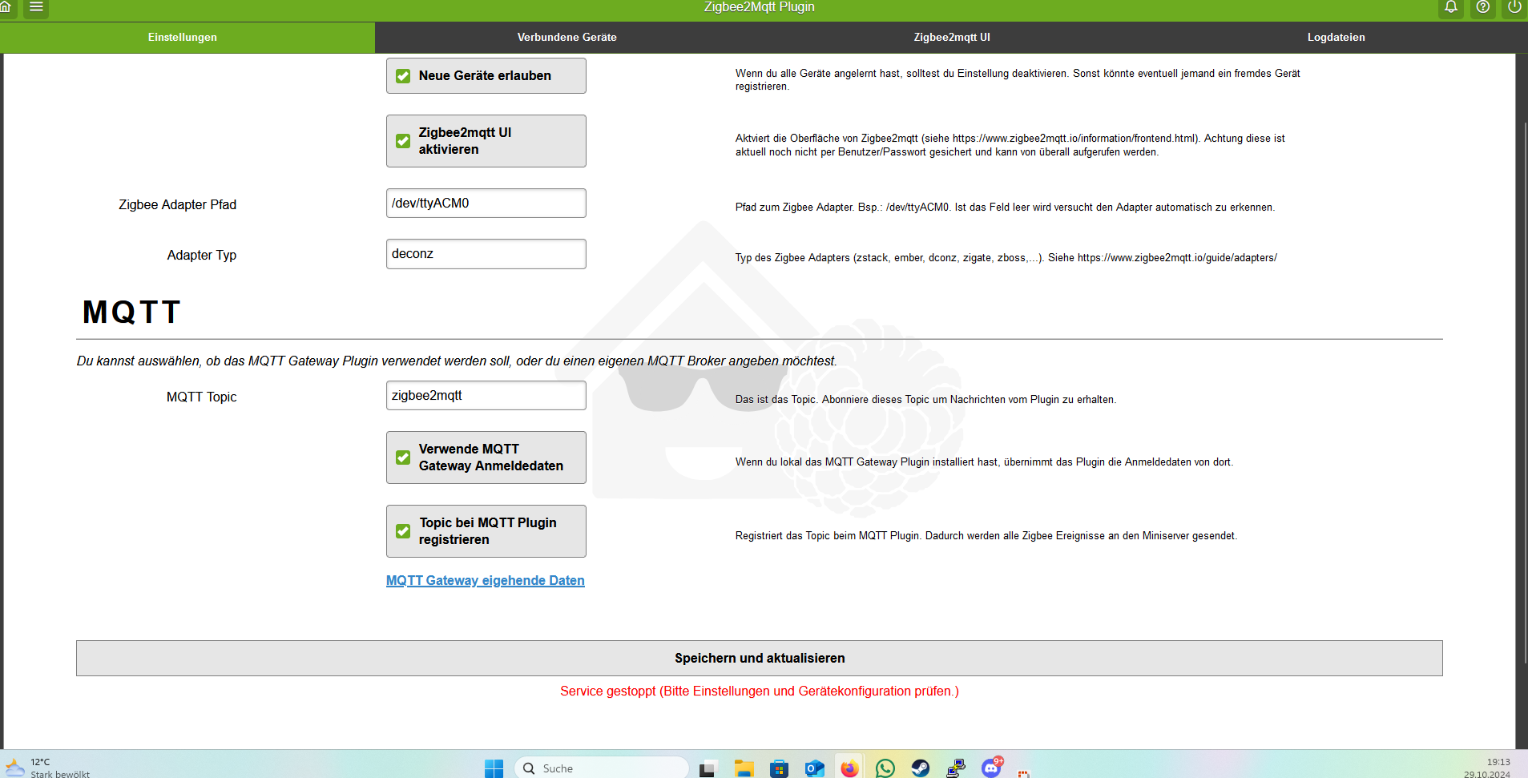Viewport: 1528px width, 778px height.
Task: Open Discord from the taskbar
Action: pyautogui.click(x=992, y=768)
